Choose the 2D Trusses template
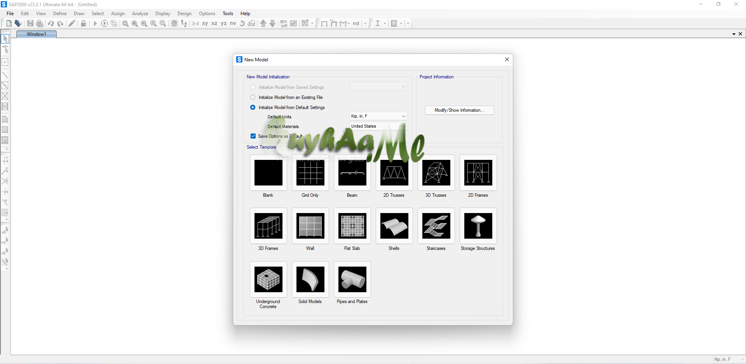Screen dimensions: 746x364 pyautogui.click(x=394, y=173)
